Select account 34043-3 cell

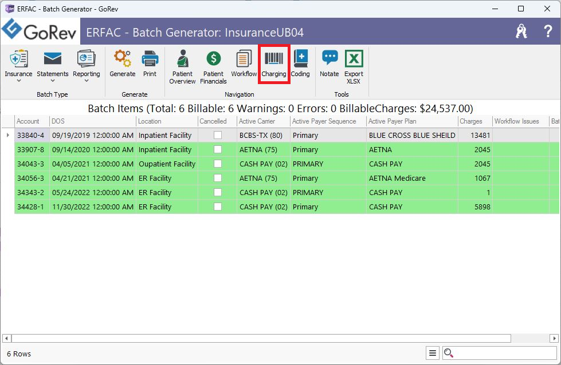(x=32, y=164)
